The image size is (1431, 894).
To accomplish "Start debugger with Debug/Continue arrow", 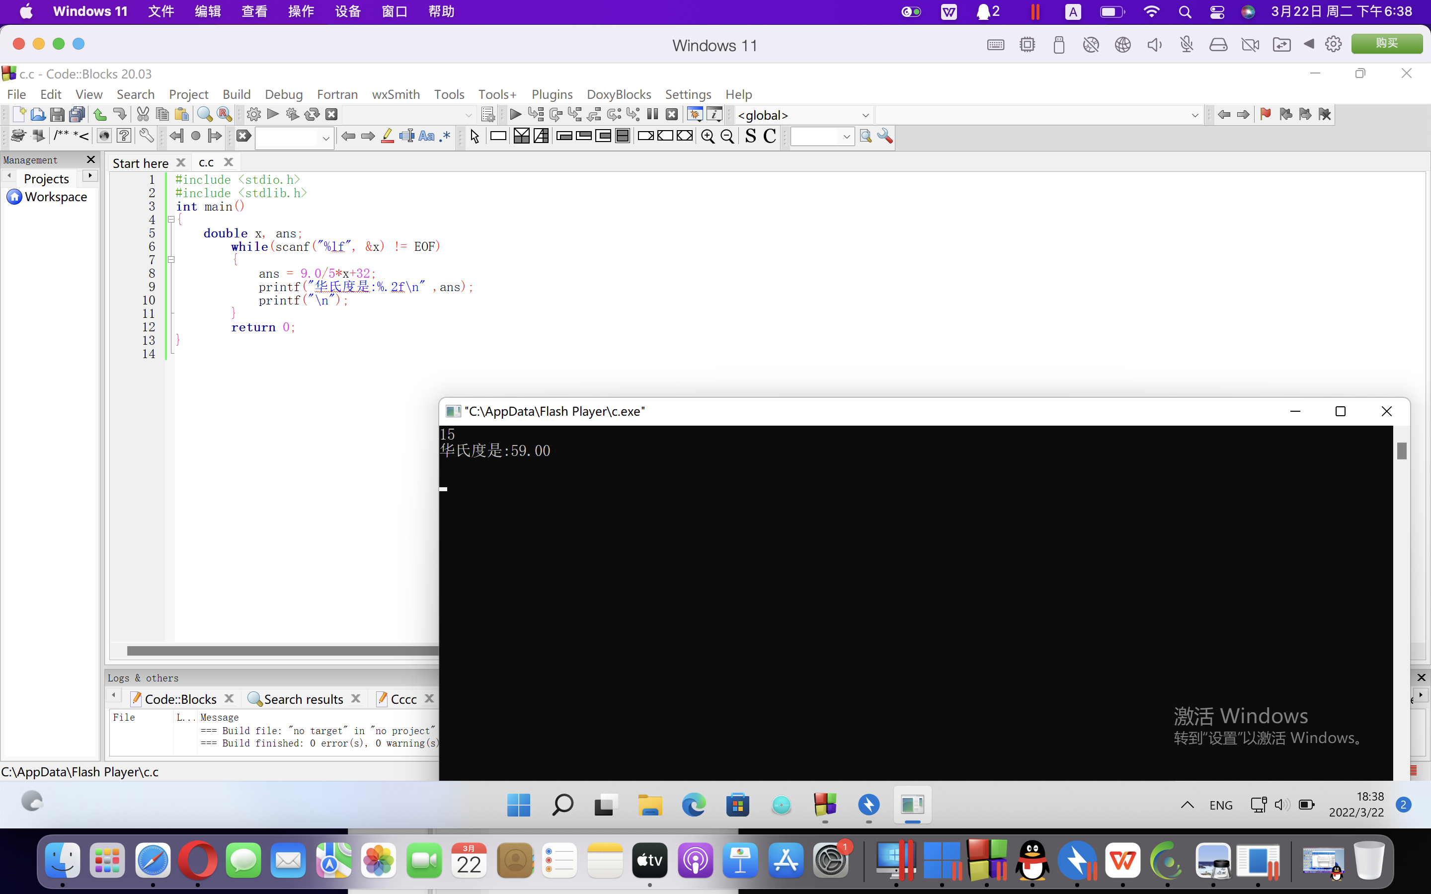I will click(x=515, y=114).
